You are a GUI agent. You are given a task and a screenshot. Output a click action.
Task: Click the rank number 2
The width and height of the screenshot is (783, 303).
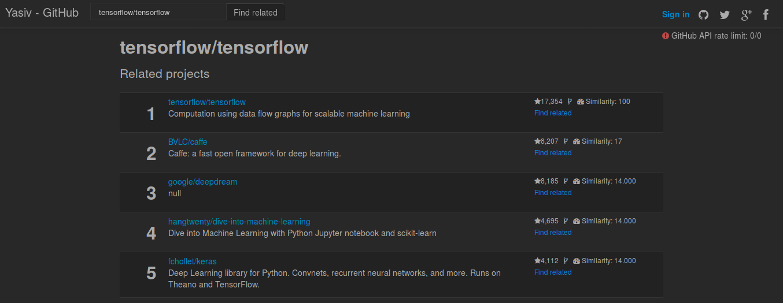point(151,154)
